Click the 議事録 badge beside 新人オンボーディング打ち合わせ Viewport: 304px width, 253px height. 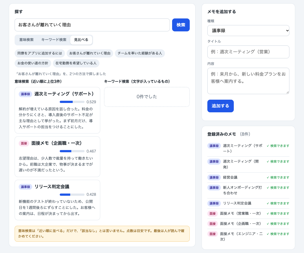tap(214, 188)
